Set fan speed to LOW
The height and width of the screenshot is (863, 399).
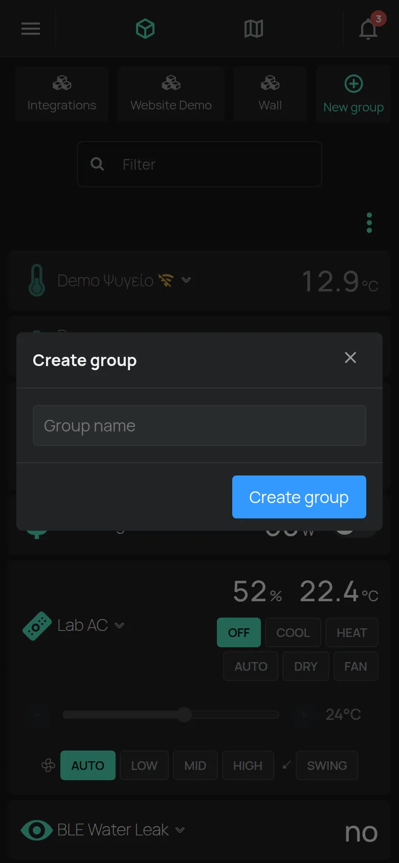[x=144, y=765]
